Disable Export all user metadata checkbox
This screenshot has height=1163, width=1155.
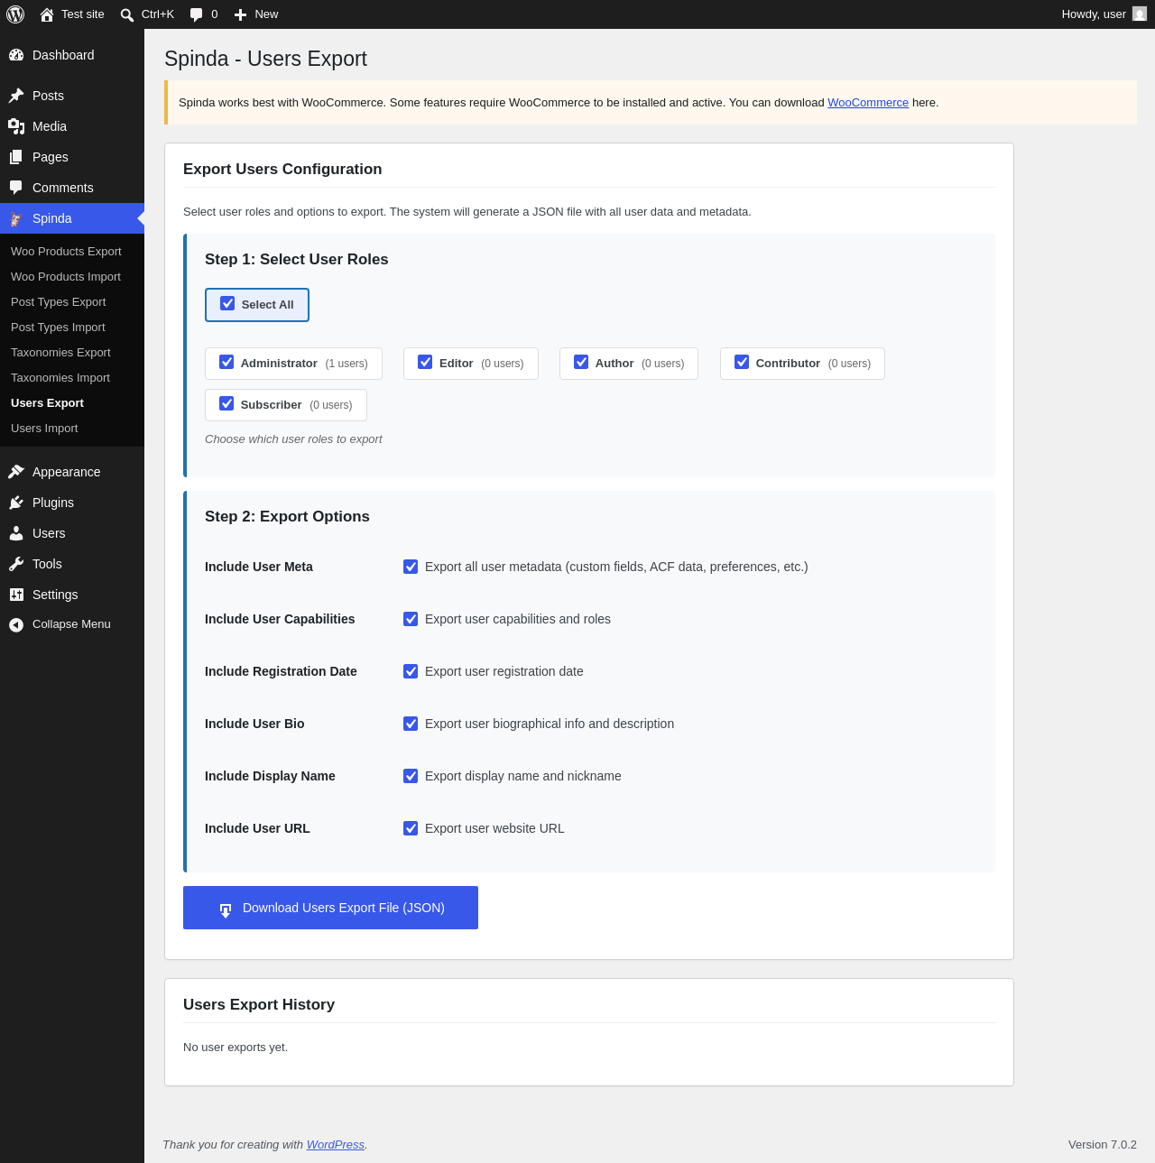pyautogui.click(x=411, y=567)
